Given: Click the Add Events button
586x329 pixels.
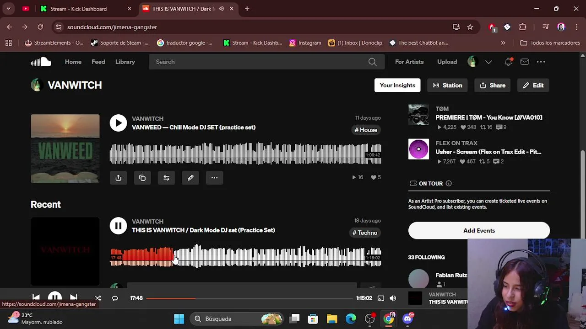Looking at the screenshot, I should coord(479,230).
